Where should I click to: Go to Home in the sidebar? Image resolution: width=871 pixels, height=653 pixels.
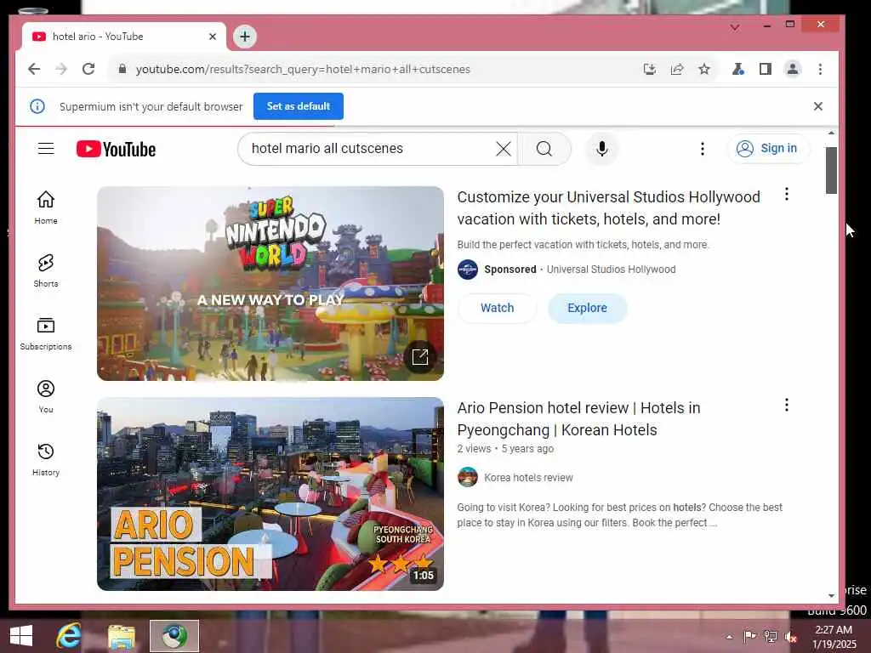[46, 207]
